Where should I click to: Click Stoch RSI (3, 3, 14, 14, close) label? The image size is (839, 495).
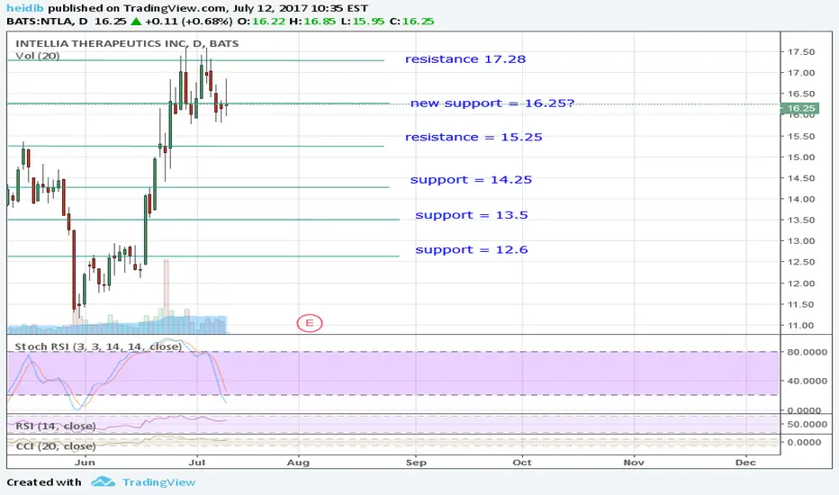click(98, 346)
